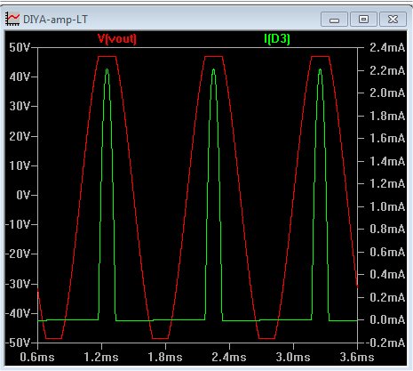Click the 0V label on left voltage axis
413x371 pixels.
point(23,195)
